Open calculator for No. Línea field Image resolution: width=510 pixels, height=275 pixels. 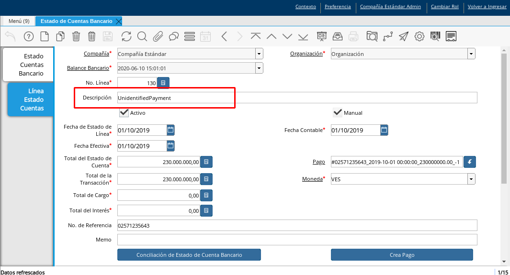coord(163,83)
